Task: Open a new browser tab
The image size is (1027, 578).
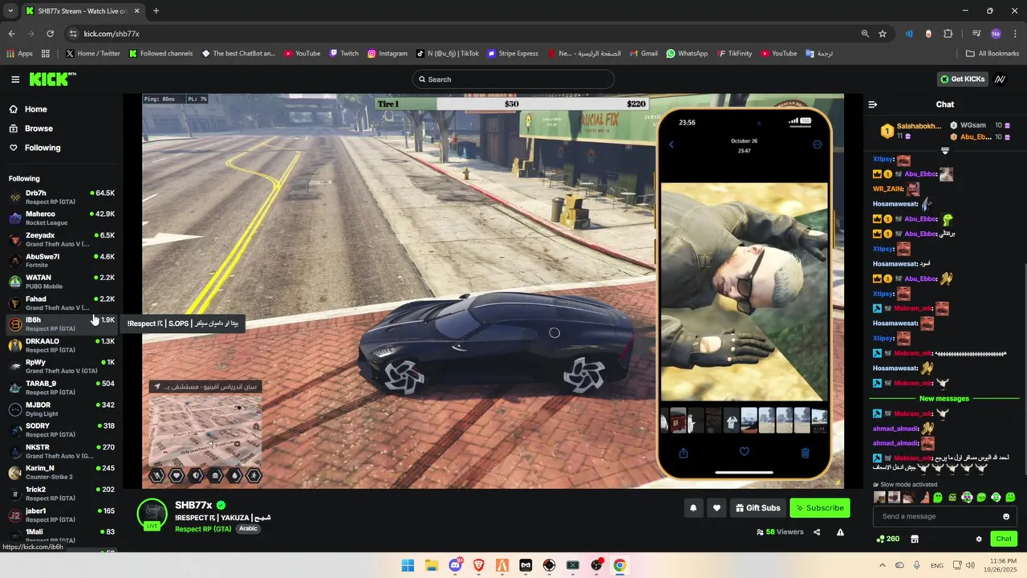Action: [156, 10]
